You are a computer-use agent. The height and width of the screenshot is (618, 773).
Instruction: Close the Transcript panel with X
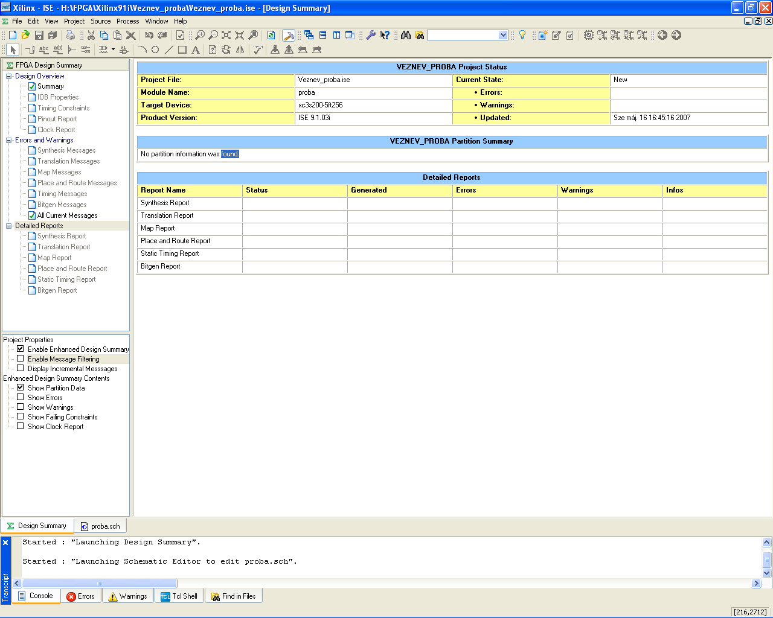click(x=5, y=543)
